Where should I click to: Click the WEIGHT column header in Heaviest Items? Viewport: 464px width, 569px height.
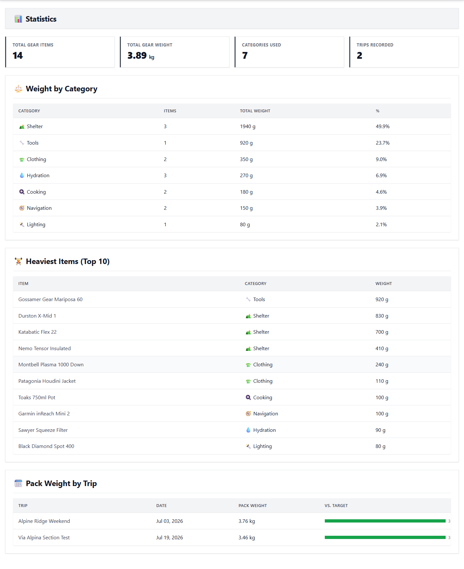(x=383, y=284)
